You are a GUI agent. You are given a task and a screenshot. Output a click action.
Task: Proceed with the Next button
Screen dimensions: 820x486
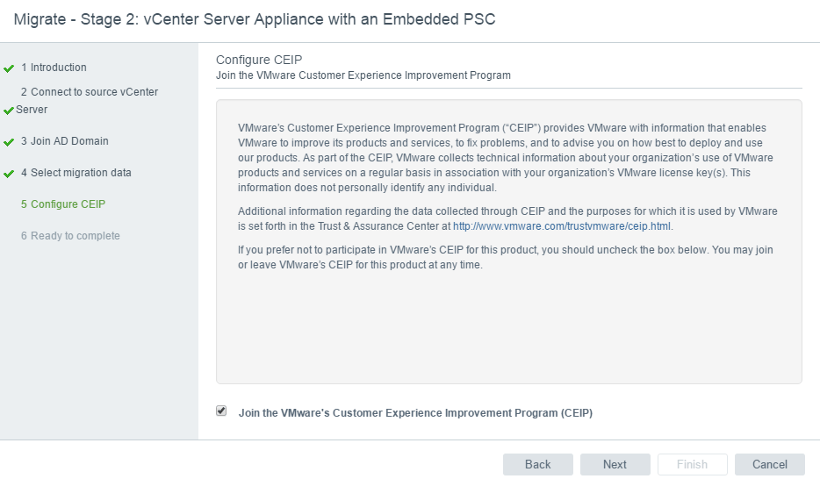coord(615,464)
